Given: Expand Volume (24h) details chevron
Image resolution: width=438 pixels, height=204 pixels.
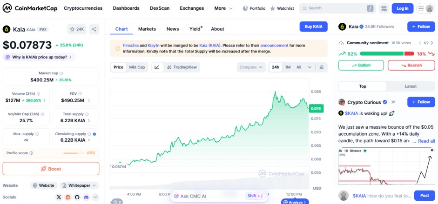Looking at the screenshot, I should click(45, 100).
